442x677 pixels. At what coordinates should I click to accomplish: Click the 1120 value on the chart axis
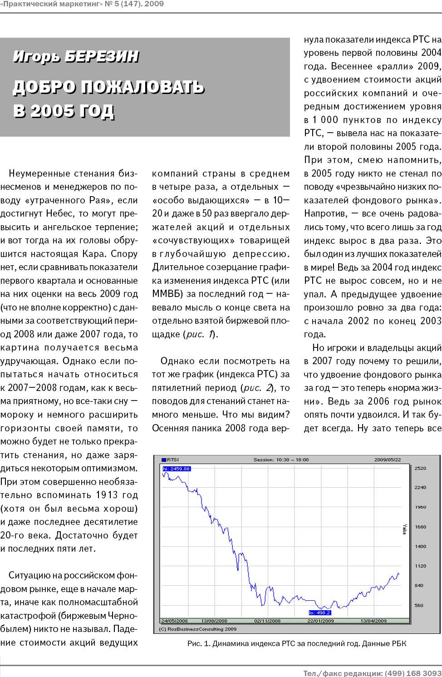pyautogui.click(x=420, y=566)
